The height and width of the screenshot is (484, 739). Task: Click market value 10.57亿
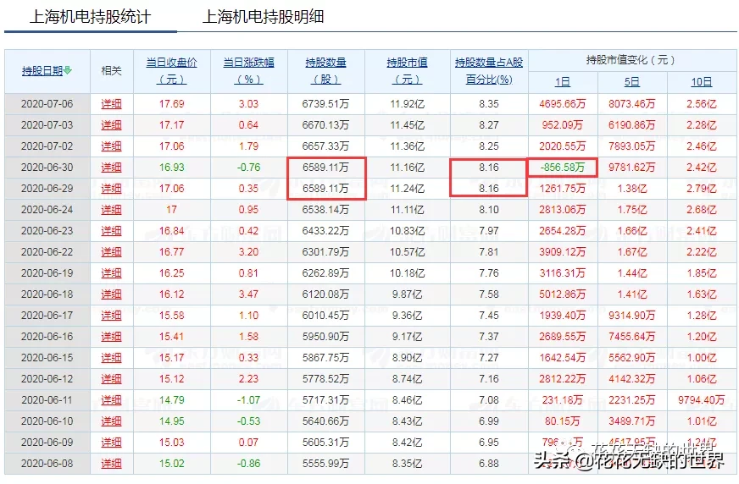[x=407, y=252]
